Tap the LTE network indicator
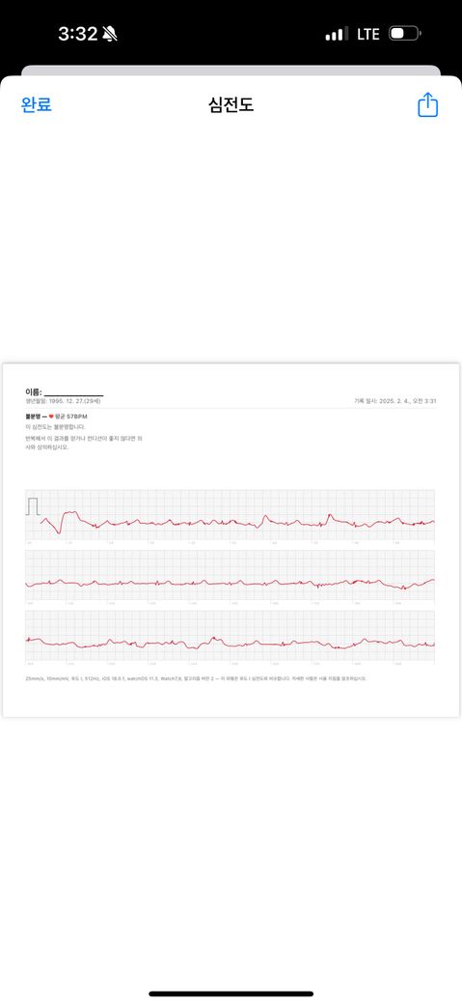 pyautogui.click(x=367, y=34)
